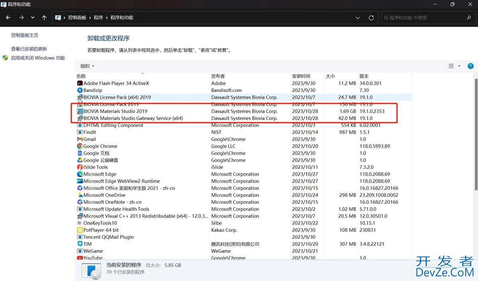478x281 pixels.
Task: Select the Google Chrome program name
Action: pos(100,146)
